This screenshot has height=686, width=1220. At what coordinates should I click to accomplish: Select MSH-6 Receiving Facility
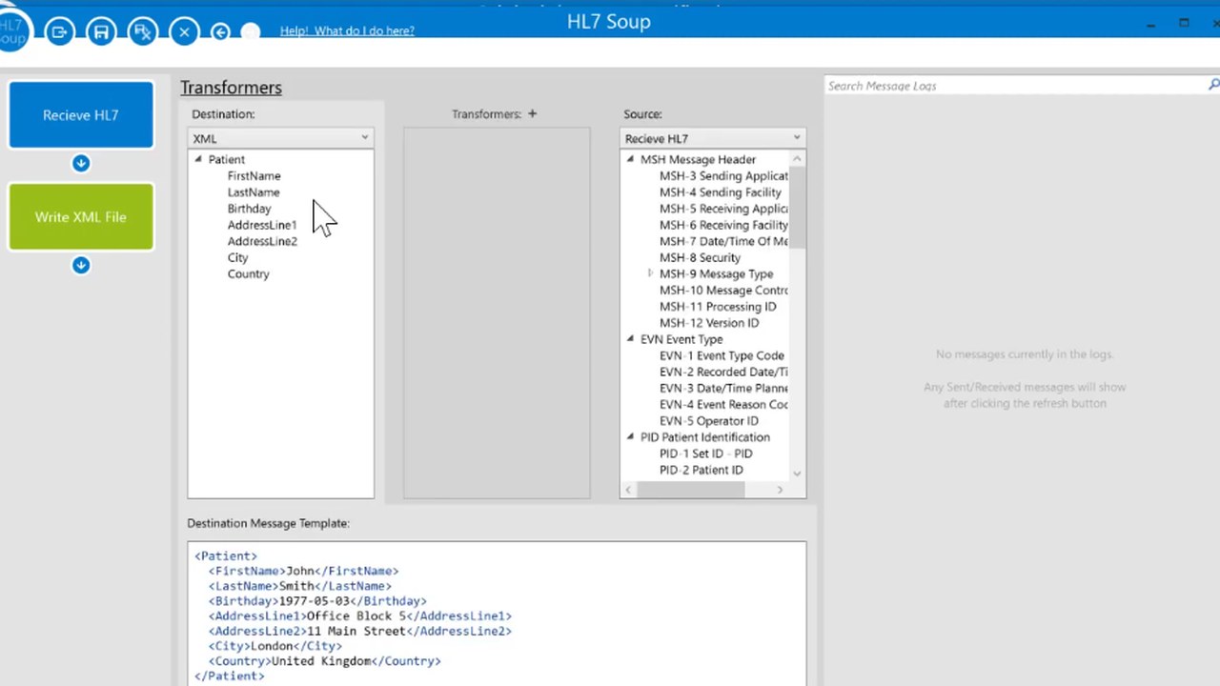click(723, 225)
